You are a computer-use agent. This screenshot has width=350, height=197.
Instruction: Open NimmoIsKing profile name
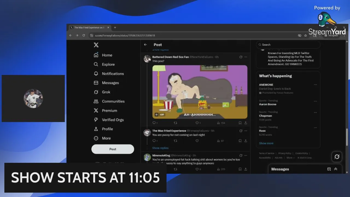[161, 155]
